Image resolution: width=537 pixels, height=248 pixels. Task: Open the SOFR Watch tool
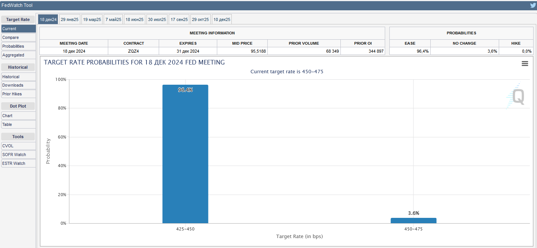tap(18, 155)
